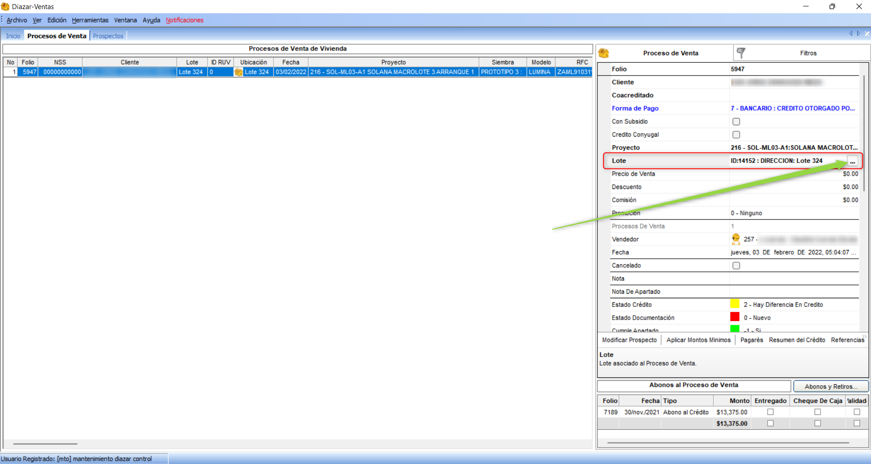Click the Diazar-Ventas title bar app icon
This screenshot has height=464, width=871.
click(x=5, y=6)
